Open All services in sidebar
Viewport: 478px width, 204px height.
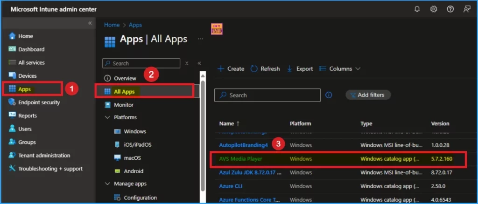pyautogui.click(x=31, y=62)
